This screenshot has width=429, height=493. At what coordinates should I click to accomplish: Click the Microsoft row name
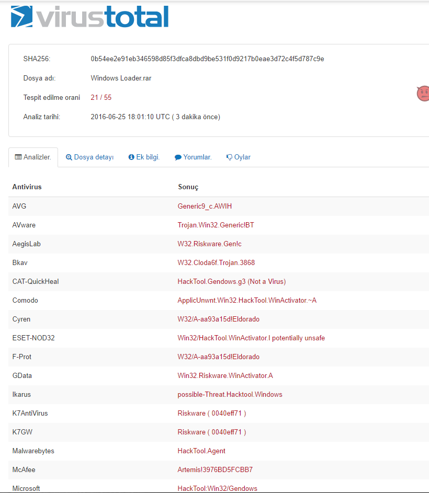coord(26,489)
